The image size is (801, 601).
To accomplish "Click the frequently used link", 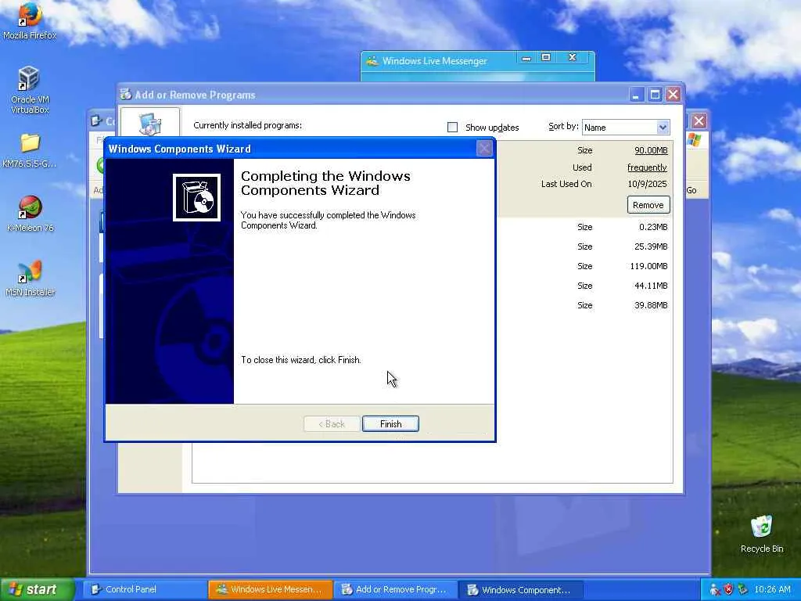I will tap(647, 167).
